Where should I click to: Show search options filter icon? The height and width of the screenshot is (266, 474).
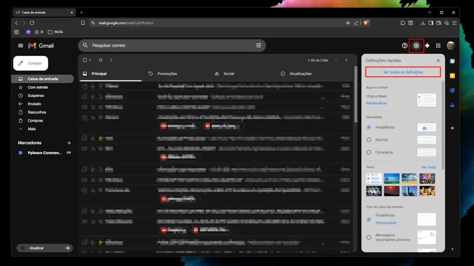(x=258, y=46)
